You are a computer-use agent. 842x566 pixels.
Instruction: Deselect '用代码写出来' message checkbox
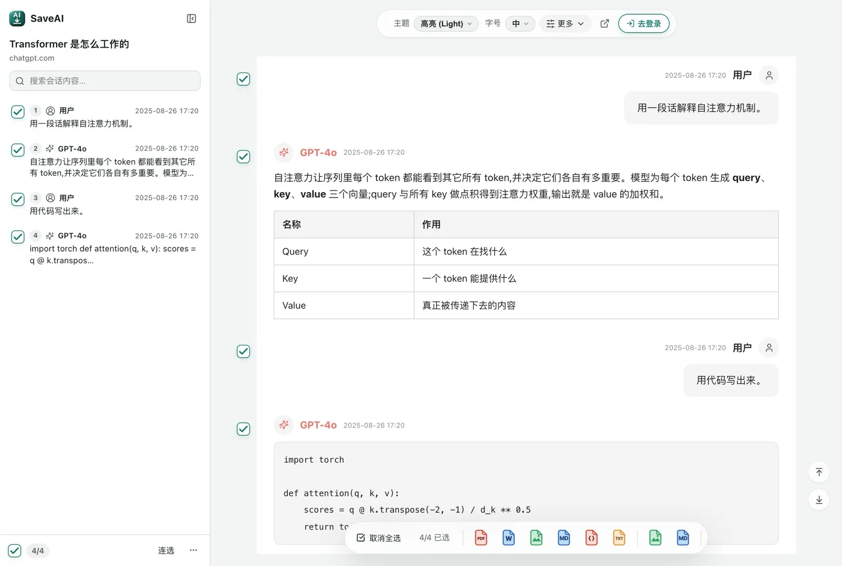tap(243, 351)
